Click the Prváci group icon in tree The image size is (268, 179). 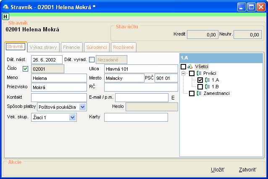[199, 73]
